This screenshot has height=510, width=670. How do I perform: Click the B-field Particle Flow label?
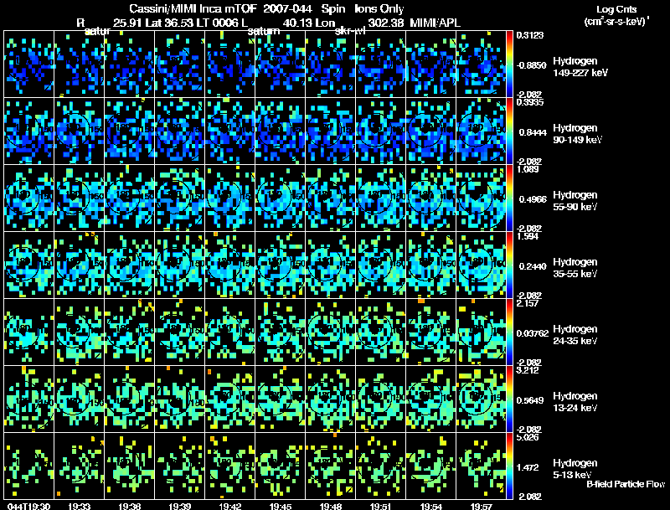(x=626, y=484)
